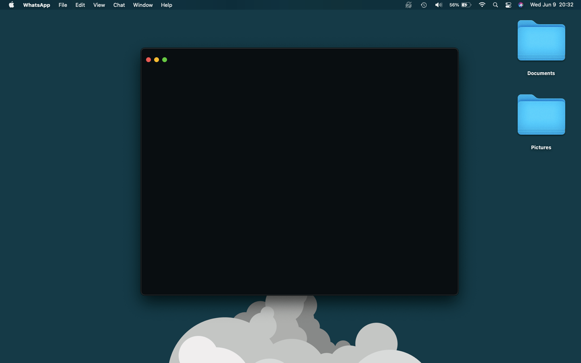
Task: Open the Pictures folder on desktop
Action: tap(541, 115)
